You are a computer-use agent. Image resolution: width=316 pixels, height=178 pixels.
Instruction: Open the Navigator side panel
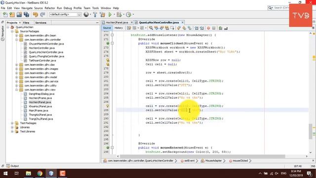click(x=2, y=33)
